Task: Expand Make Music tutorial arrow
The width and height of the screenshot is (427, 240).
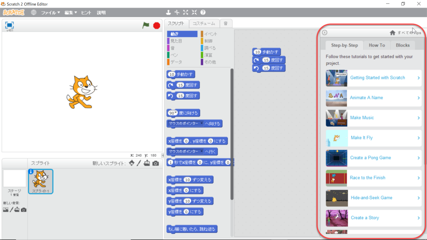Action: (x=419, y=118)
